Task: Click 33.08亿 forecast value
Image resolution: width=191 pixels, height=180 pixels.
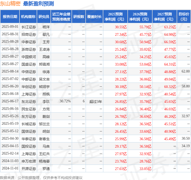Action: (x=121, y=64)
